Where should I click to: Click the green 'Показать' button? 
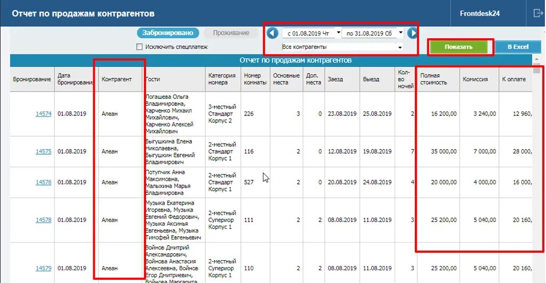pos(459,47)
